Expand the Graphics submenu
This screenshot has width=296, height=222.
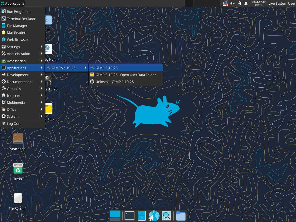point(23,89)
